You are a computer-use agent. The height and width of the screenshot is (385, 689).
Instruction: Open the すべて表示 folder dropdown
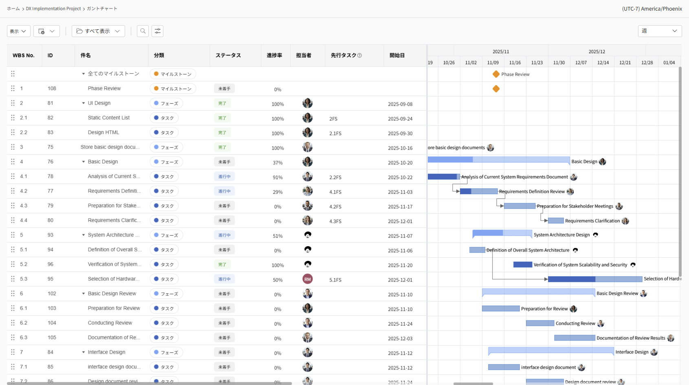(98, 31)
